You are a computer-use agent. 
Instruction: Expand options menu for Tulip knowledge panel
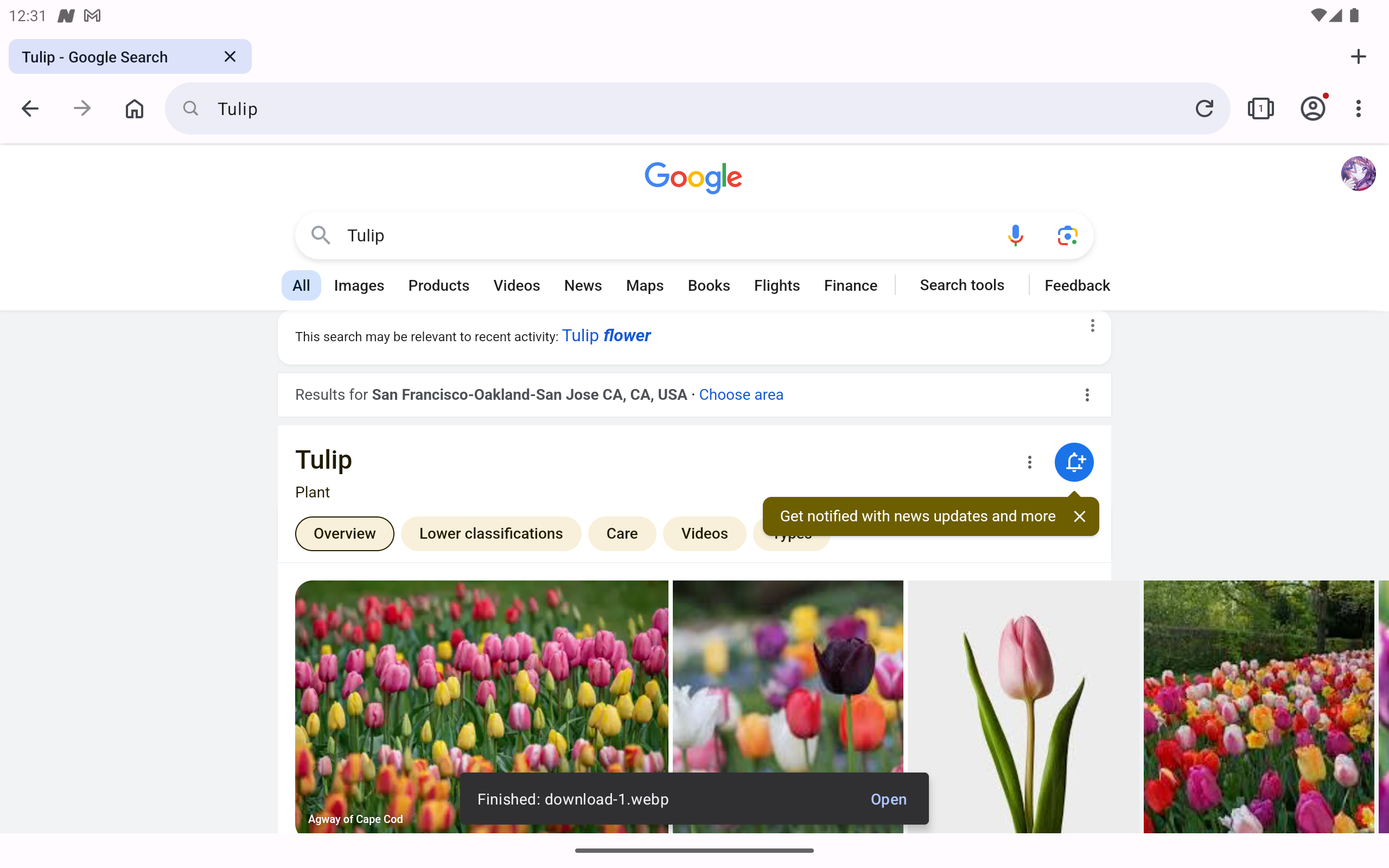[1030, 462]
